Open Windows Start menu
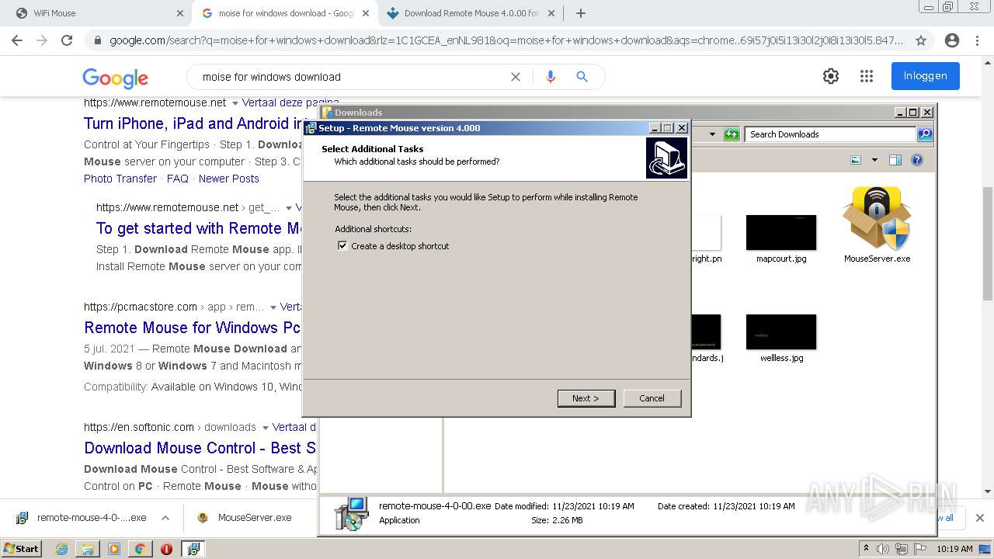The image size is (994, 559). click(21, 549)
